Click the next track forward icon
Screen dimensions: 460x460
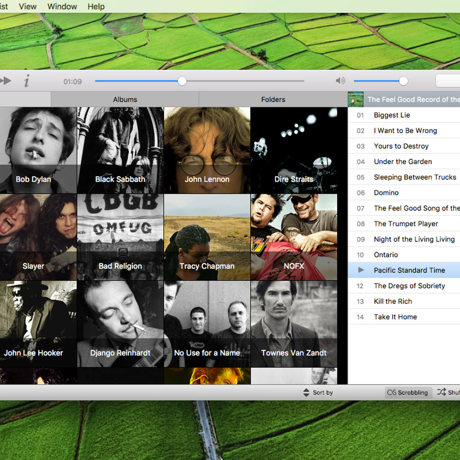click(x=5, y=81)
